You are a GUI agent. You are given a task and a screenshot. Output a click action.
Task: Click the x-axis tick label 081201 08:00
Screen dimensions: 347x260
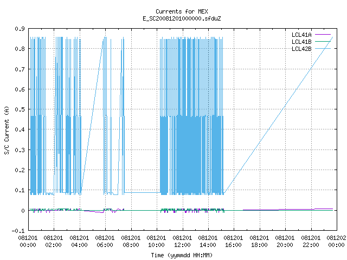tap(131, 242)
